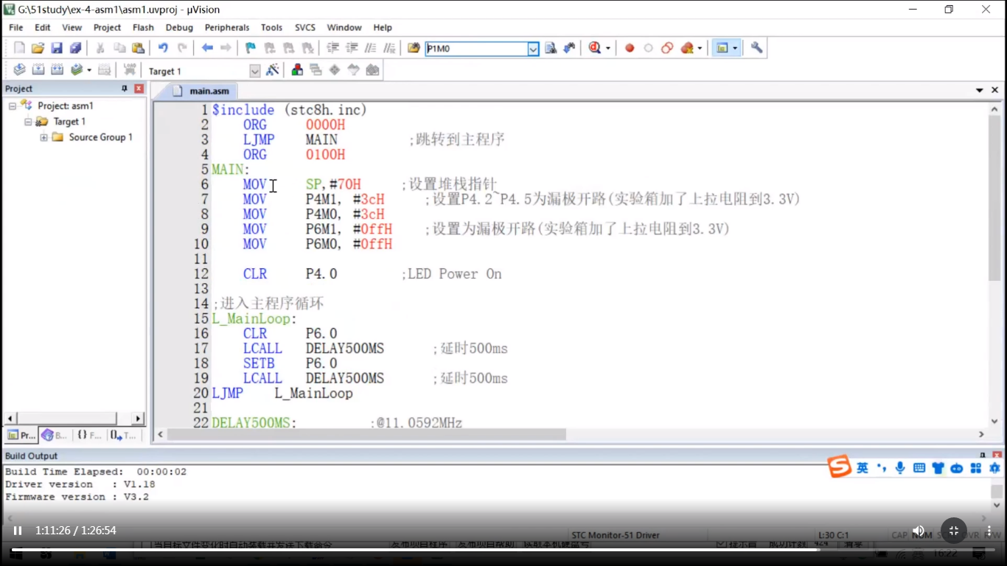Viewport: 1007px width, 566px height.
Task: Open video player more options menu
Action: tap(989, 531)
